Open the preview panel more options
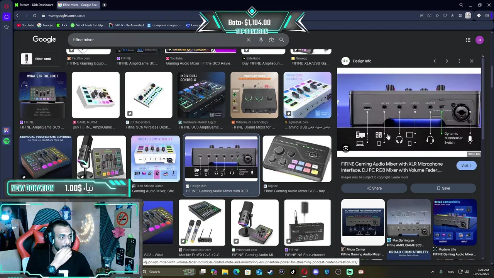 (x=459, y=61)
